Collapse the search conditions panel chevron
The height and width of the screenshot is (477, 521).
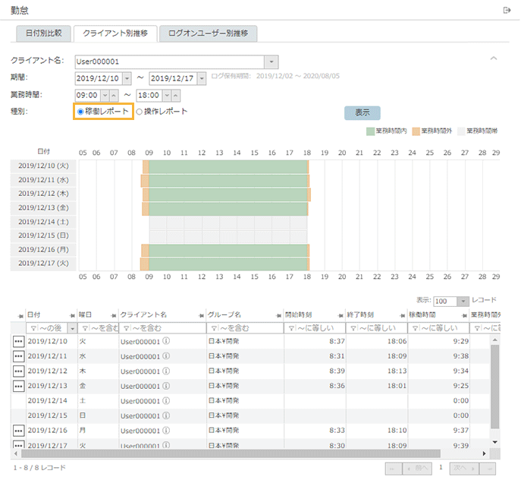pyautogui.click(x=494, y=58)
